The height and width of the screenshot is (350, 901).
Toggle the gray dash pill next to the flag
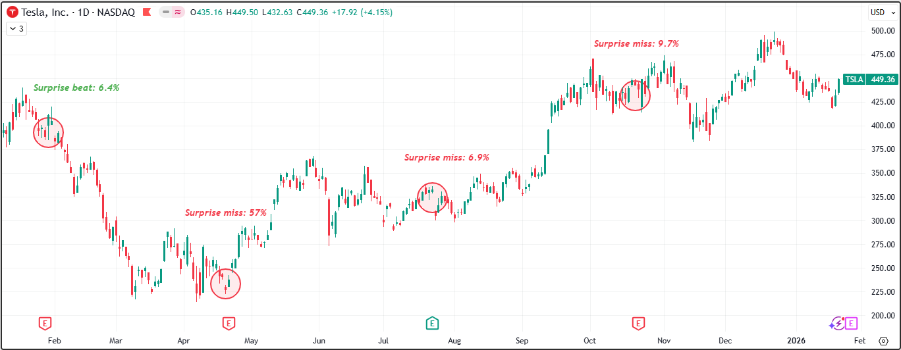(165, 12)
